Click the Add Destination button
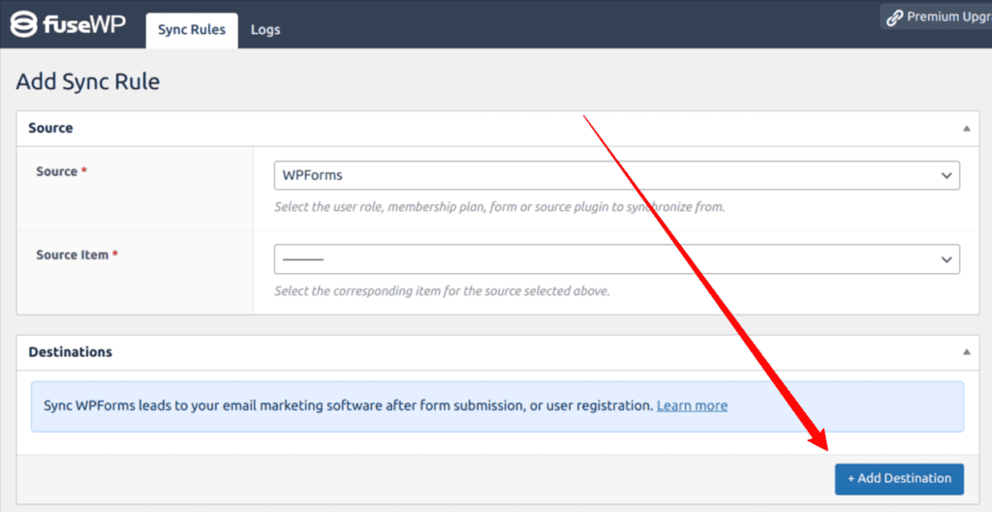 pos(899,478)
